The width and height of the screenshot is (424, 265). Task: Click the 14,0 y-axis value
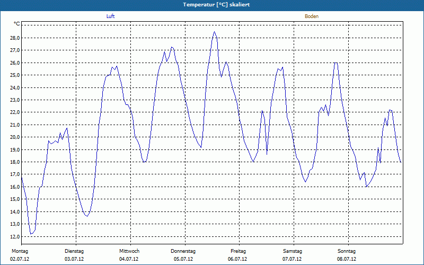click(15, 211)
